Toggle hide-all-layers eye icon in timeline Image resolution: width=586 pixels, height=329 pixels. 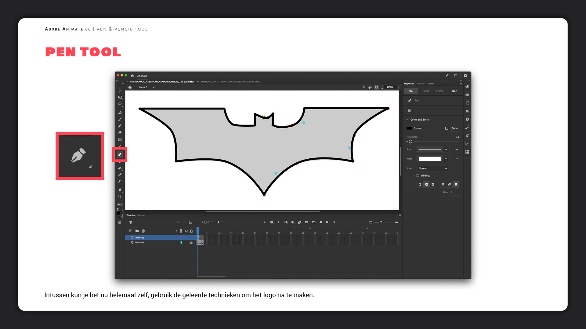186,231
